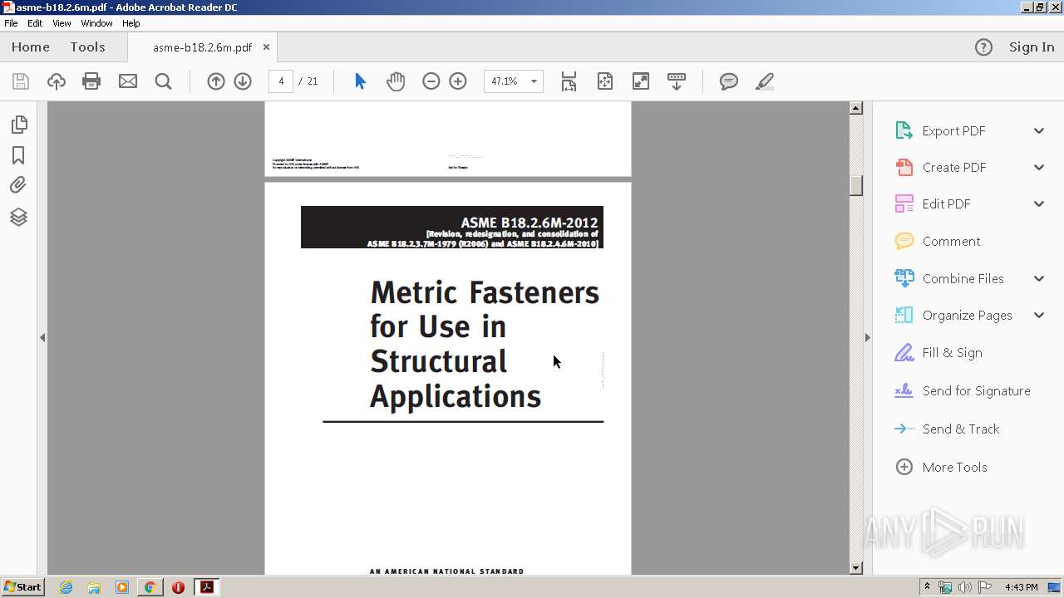Upload file to cloud icon

click(57, 81)
